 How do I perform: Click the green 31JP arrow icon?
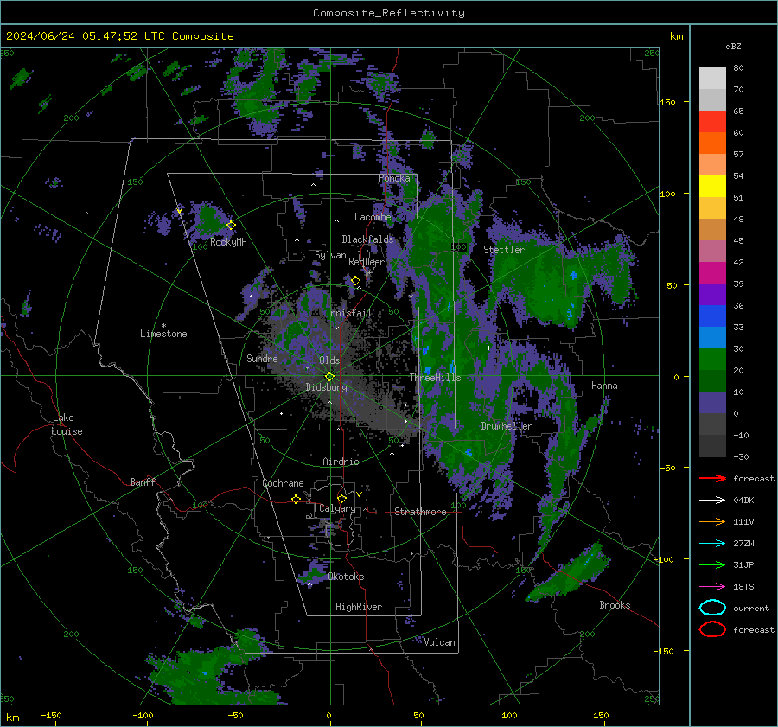coord(712,564)
